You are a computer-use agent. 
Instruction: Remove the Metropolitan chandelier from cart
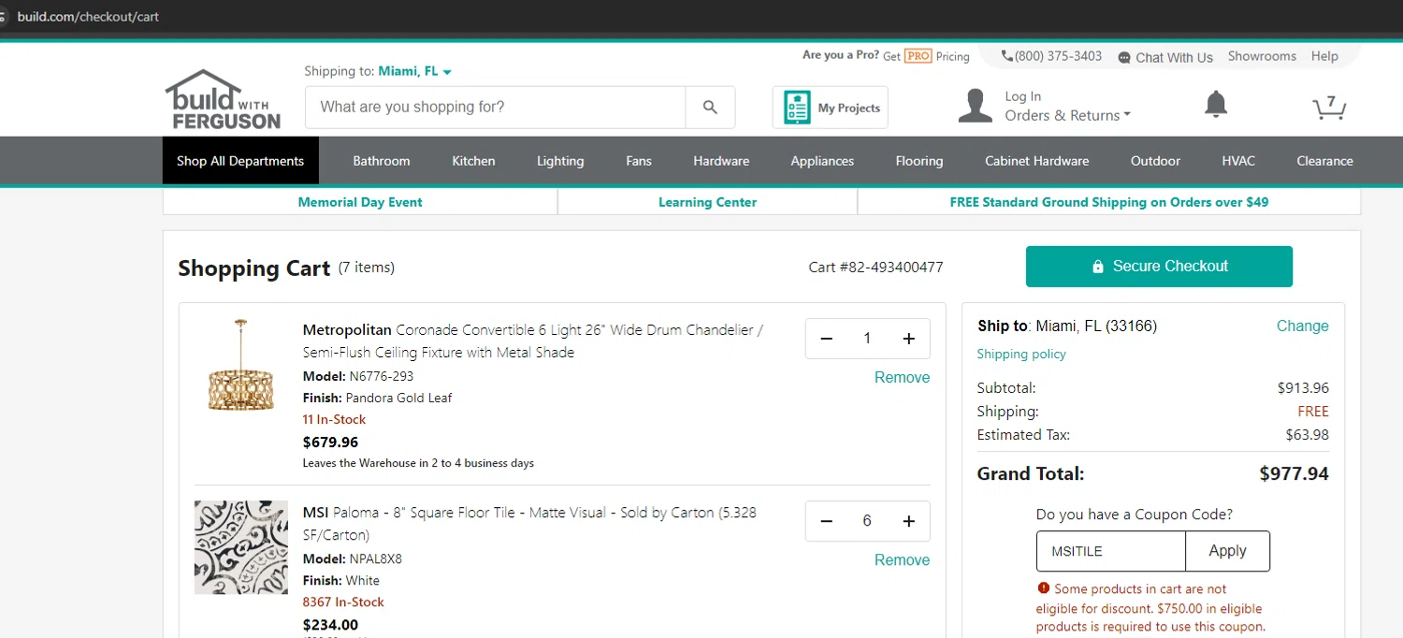pyautogui.click(x=902, y=378)
